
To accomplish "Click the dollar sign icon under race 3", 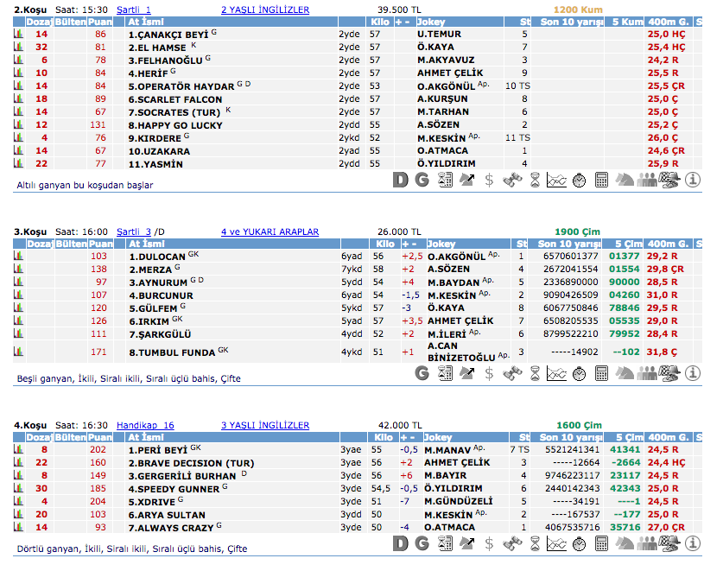I will click(x=489, y=373).
